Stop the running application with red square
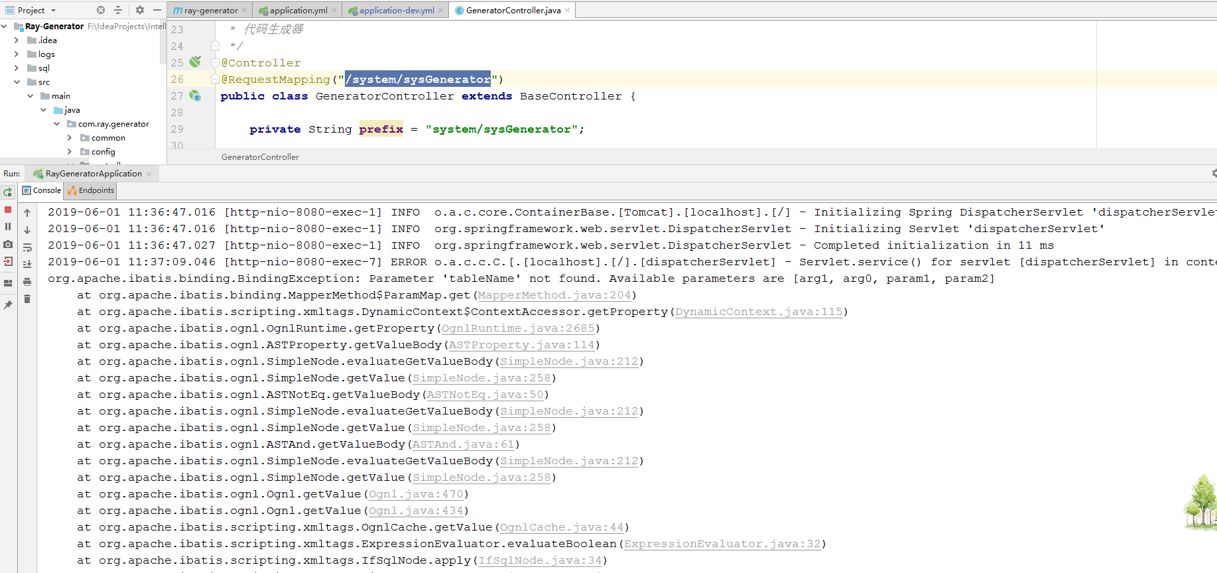This screenshot has height=573, width=1217. click(8, 210)
